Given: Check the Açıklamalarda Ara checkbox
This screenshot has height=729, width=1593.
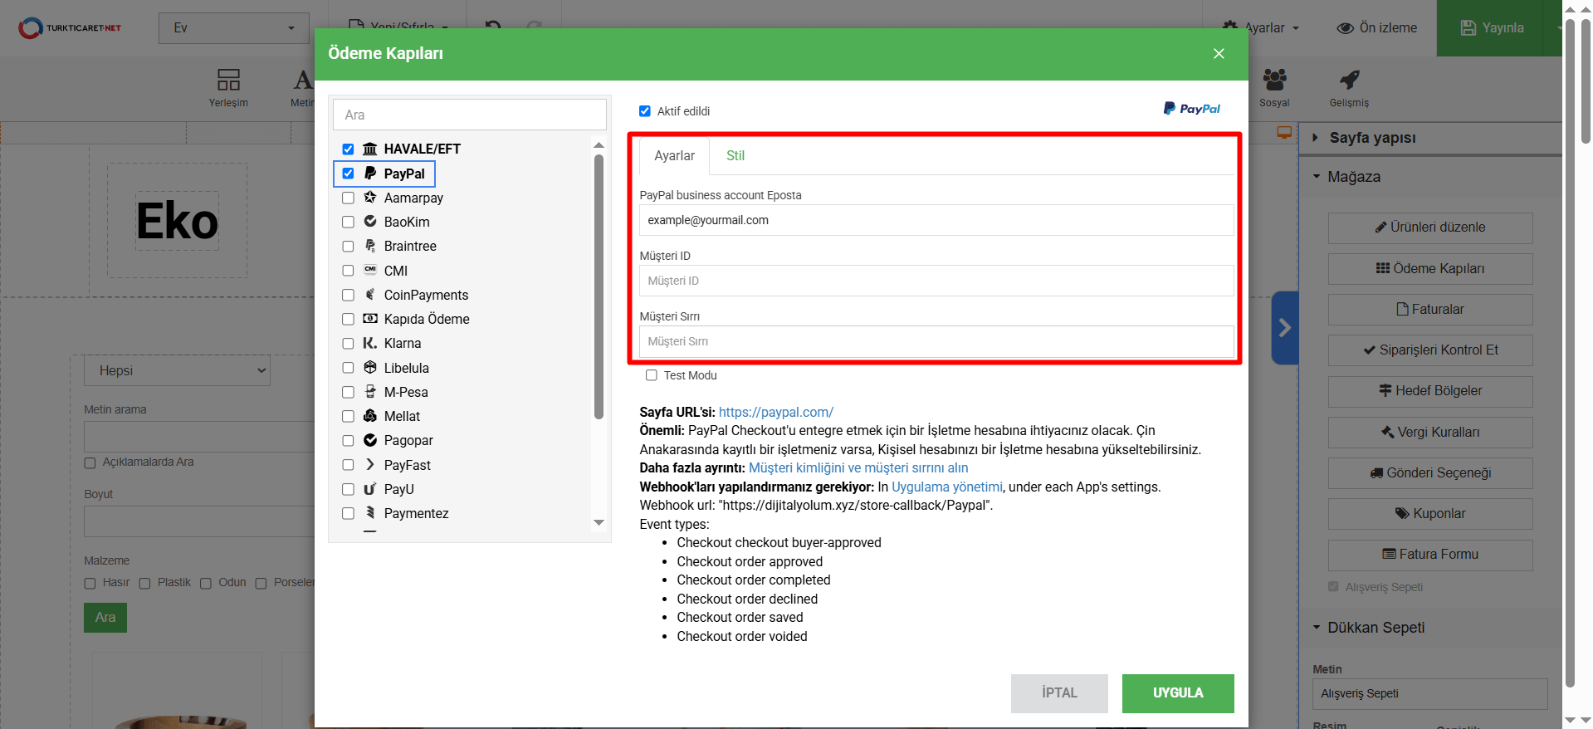Looking at the screenshot, I should [x=90, y=463].
